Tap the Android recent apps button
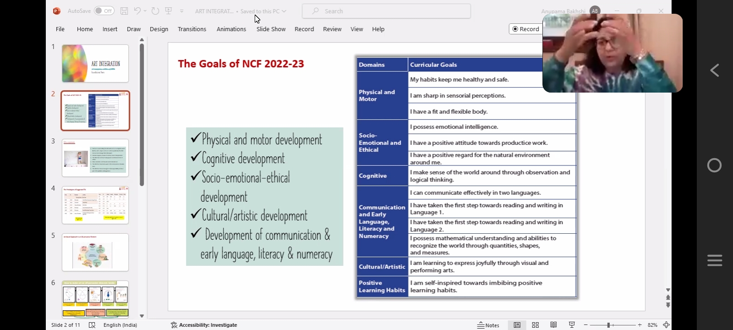733x330 pixels. (x=715, y=260)
